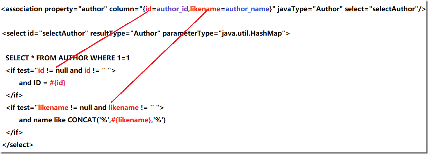Click the blue "author_id" column value
Viewport: 428px width, 154px height.
click(172, 9)
